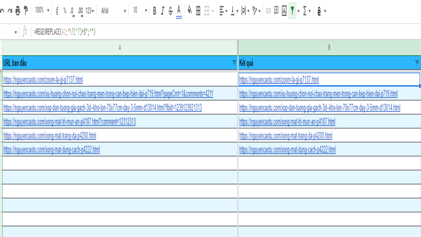Screen dimensions: 421x237
Task: Open xong-mat-tri-mun-an-p4187.html link in column B
Action: (287, 121)
